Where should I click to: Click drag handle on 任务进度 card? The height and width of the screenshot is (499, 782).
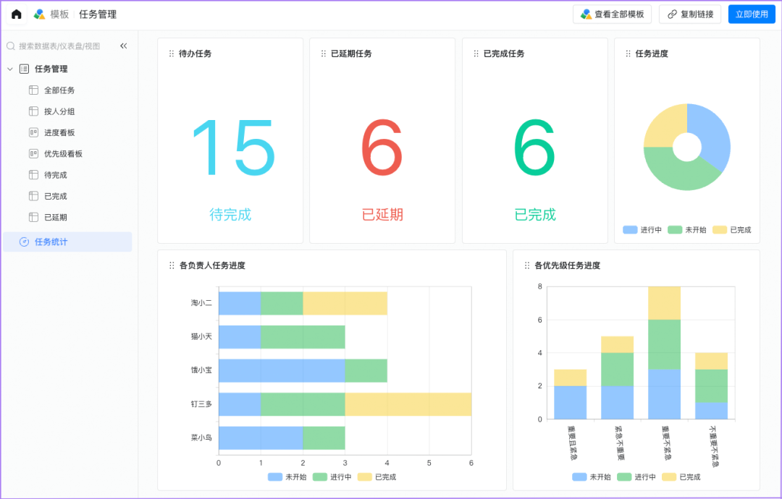pos(628,54)
